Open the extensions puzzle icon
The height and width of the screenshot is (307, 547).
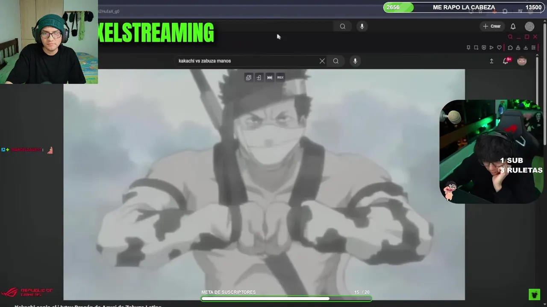pyautogui.click(x=510, y=48)
